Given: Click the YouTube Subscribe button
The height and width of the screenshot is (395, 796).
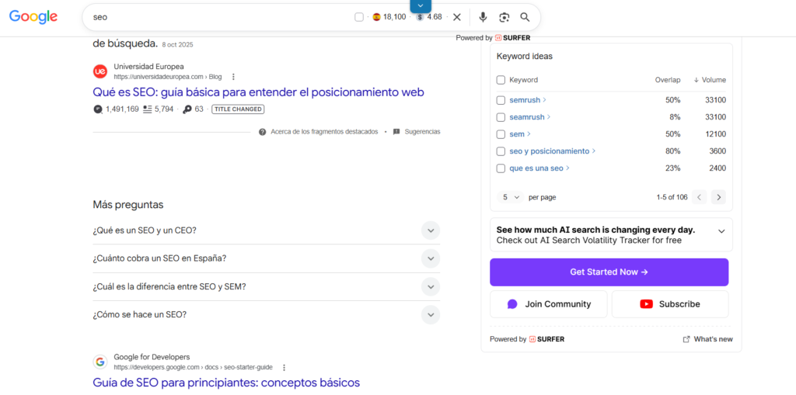Looking at the screenshot, I should point(669,304).
